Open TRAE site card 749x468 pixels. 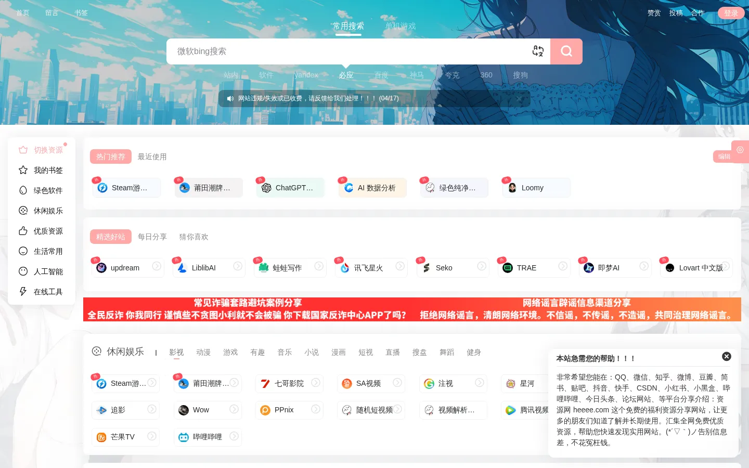click(x=534, y=268)
